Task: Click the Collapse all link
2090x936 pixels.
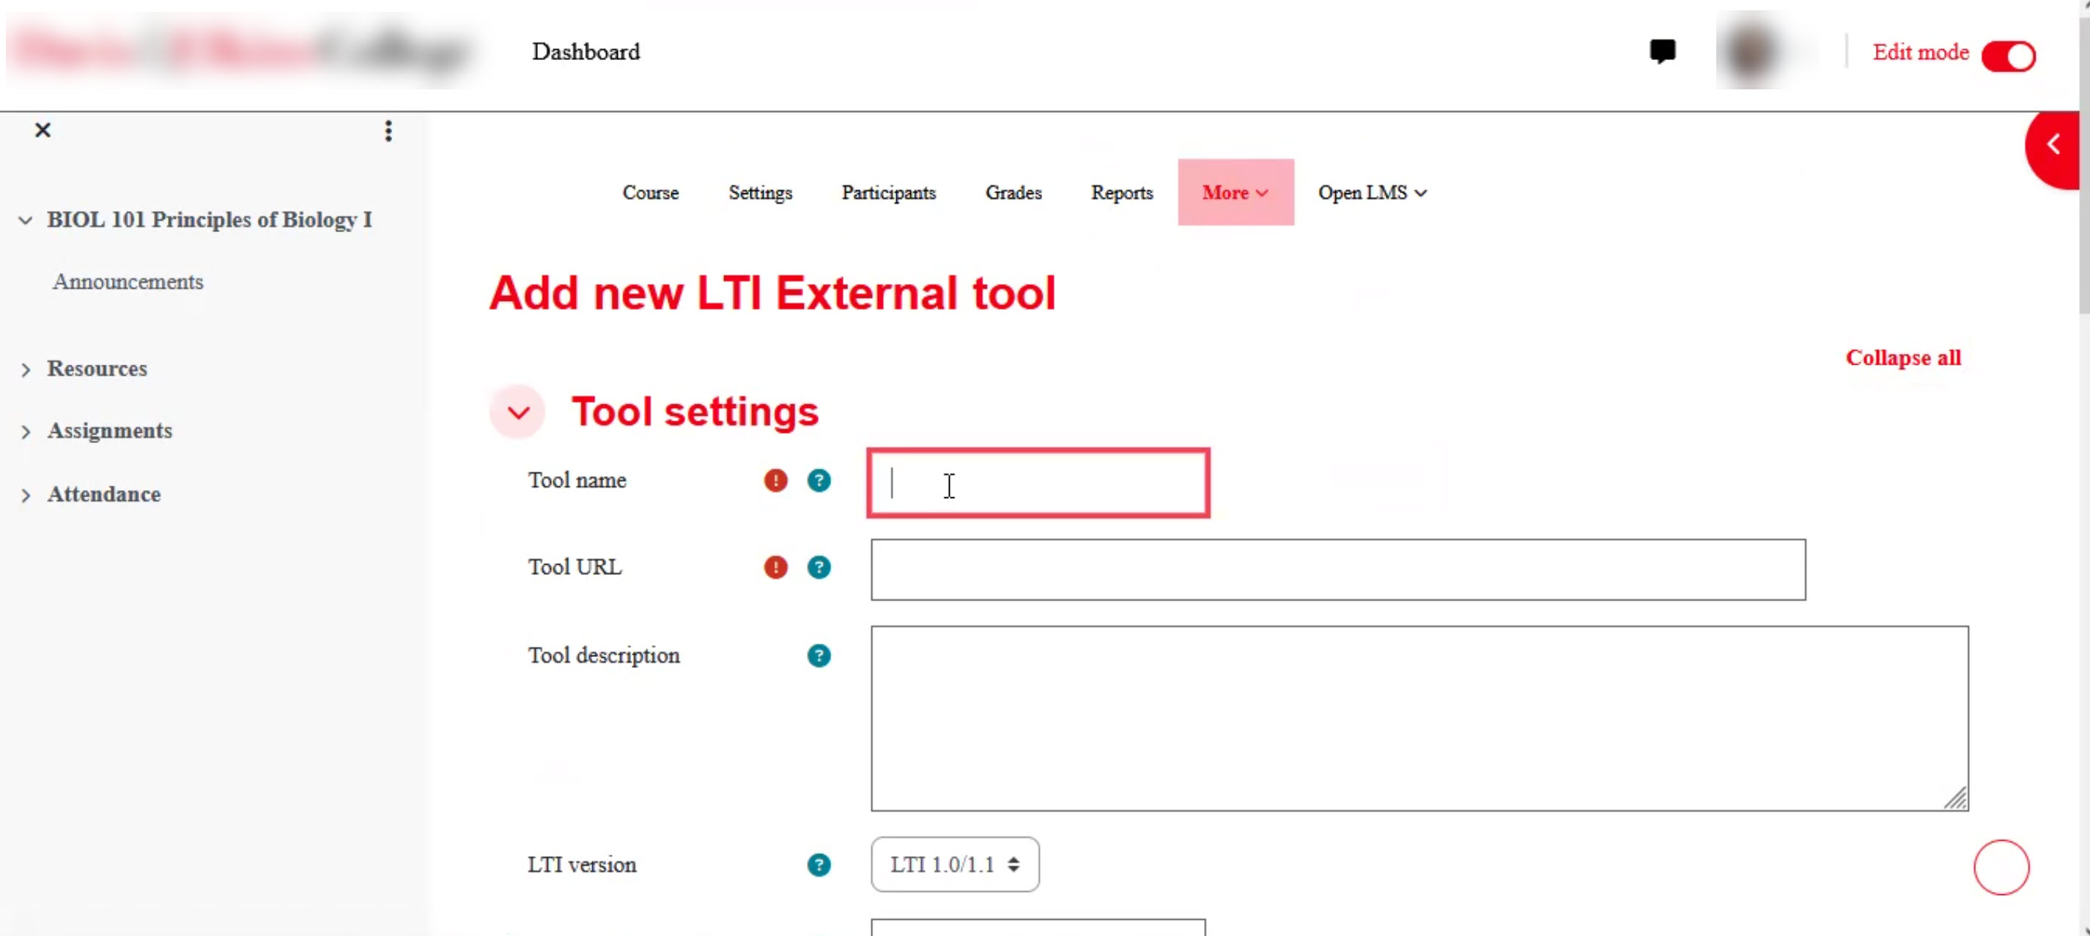Action: point(1902,357)
